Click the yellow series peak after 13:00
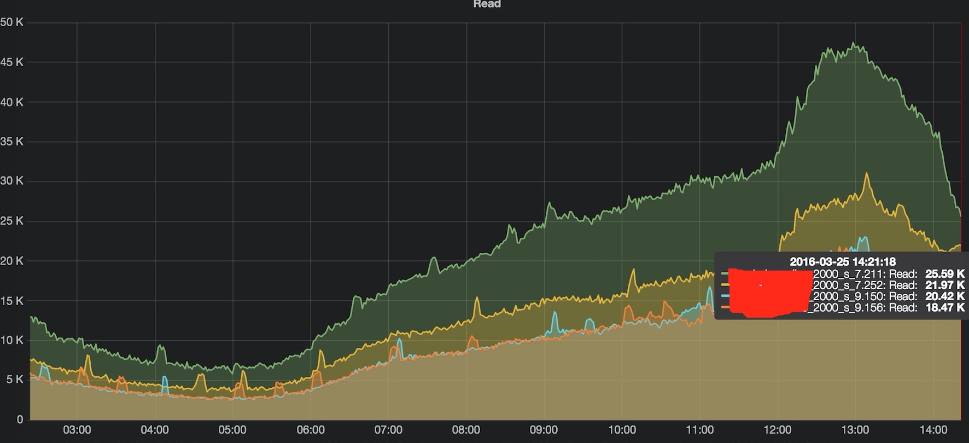The width and height of the screenshot is (969, 443). coord(866,174)
